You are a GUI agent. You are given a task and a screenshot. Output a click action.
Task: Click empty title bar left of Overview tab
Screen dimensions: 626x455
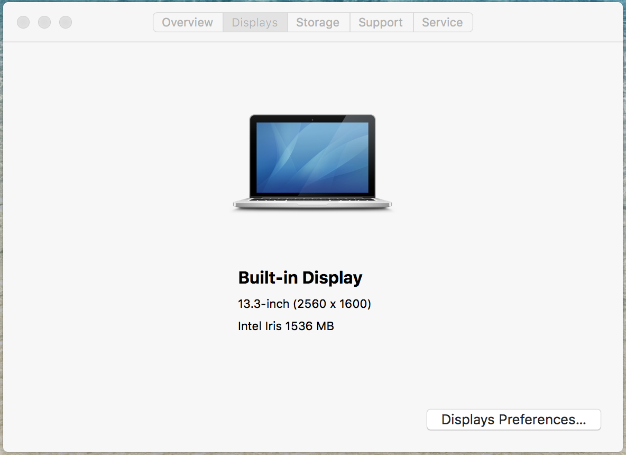click(x=111, y=22)
